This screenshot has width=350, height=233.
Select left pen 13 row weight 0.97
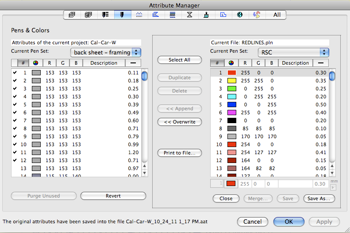77,168
